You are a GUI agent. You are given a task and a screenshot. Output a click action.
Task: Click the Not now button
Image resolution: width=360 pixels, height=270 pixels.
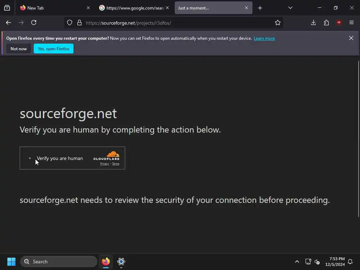[x=19, y=49]
